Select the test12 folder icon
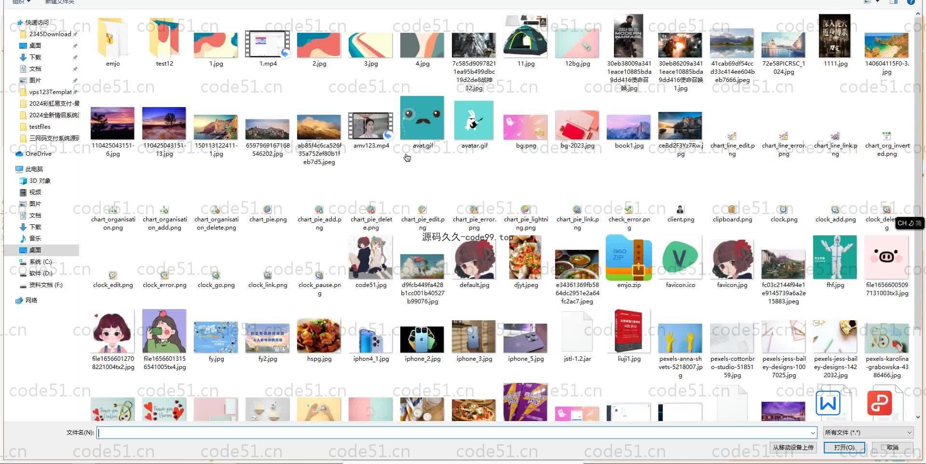The width and height of the screenshot is (926, 464). (164, 38)
